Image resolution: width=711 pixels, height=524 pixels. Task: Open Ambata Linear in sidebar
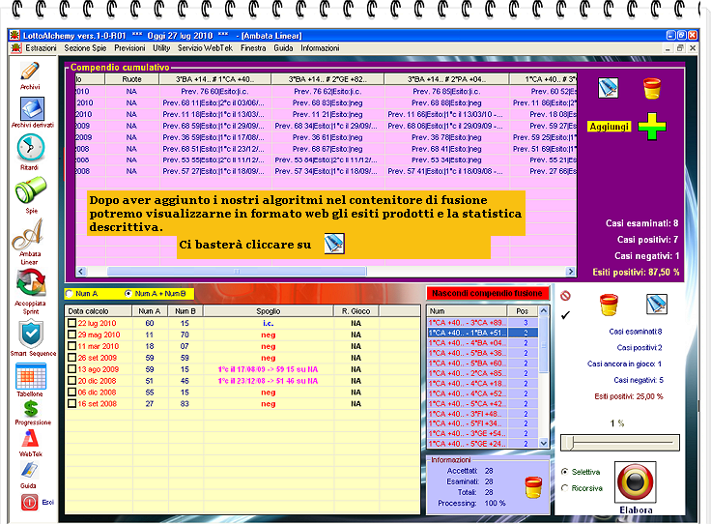click(29, 234)
